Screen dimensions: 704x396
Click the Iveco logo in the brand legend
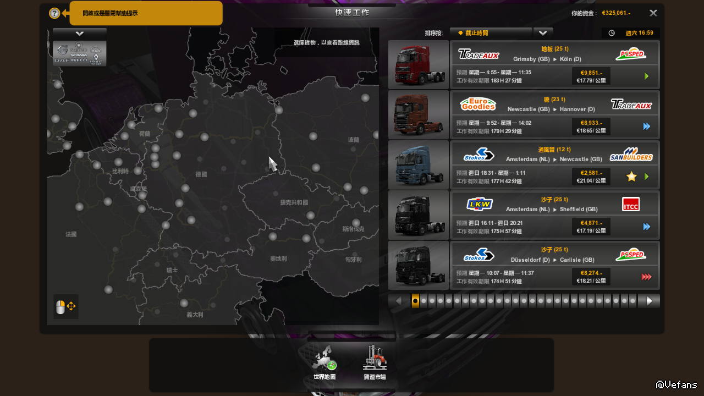(79, 59)
